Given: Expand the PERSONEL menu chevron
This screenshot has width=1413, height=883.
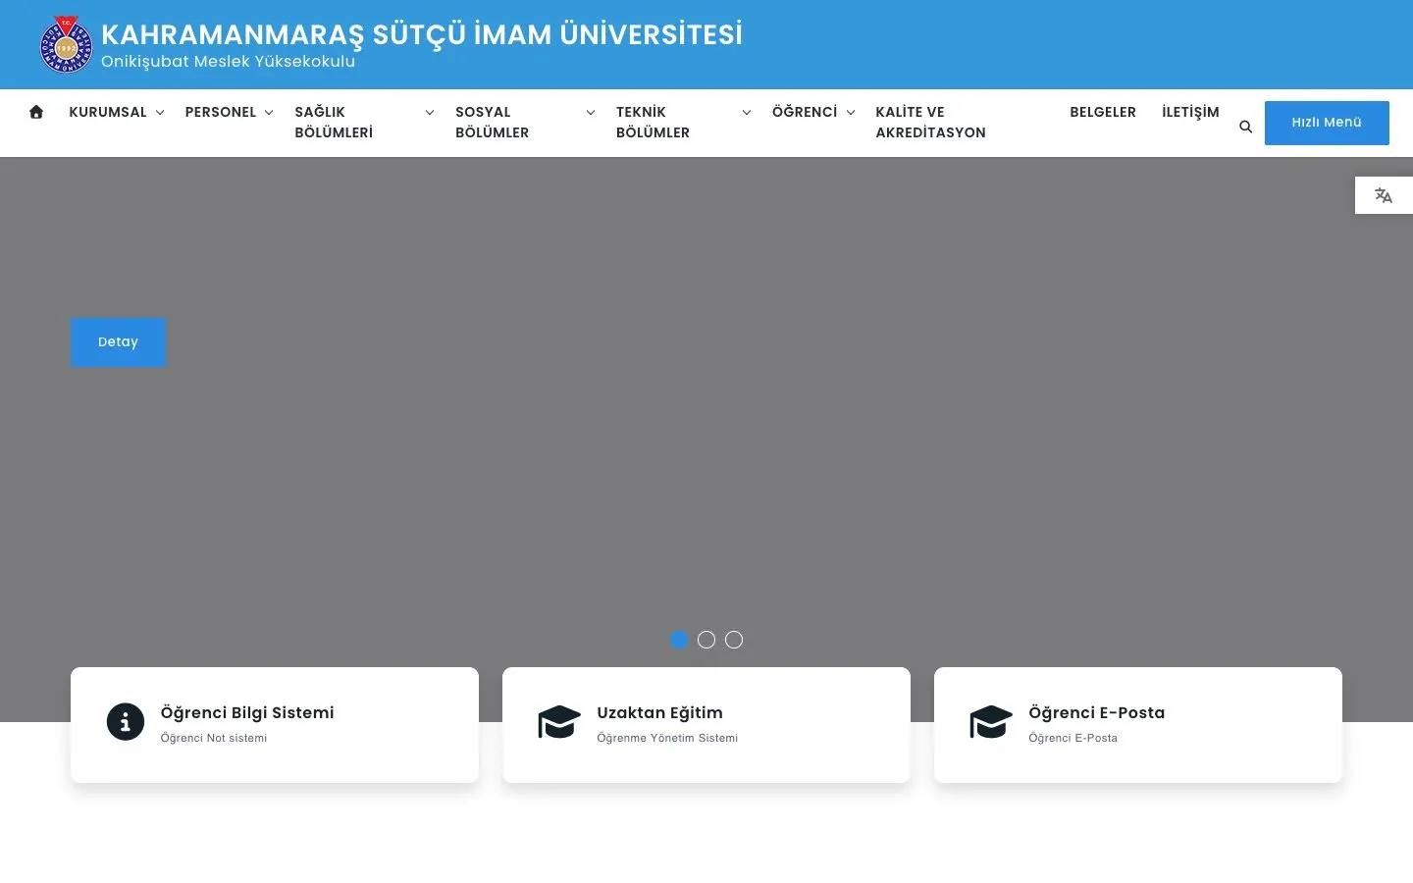Looking at the screenshot, I should 269,113.
